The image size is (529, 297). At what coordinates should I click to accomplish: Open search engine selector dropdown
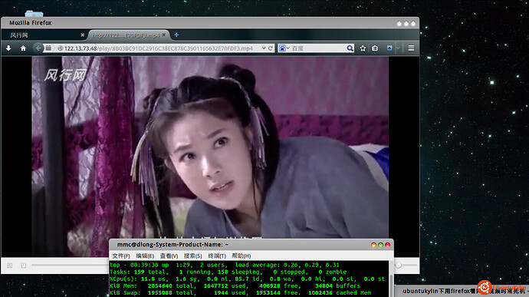(284, 48)
